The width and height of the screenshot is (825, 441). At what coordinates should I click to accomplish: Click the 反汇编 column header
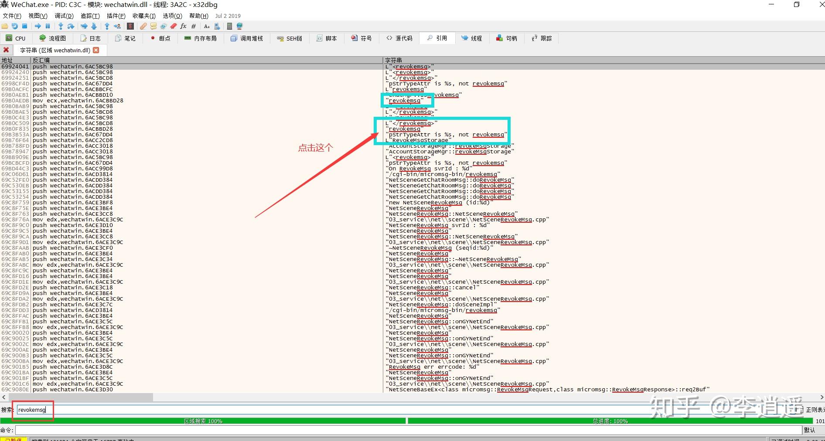tap(207, 60)
